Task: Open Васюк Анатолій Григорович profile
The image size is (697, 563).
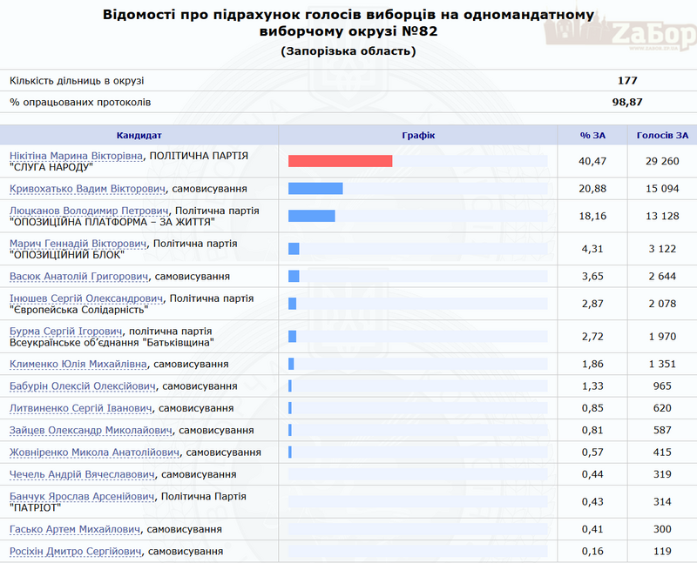Action: tap(78, 277)
